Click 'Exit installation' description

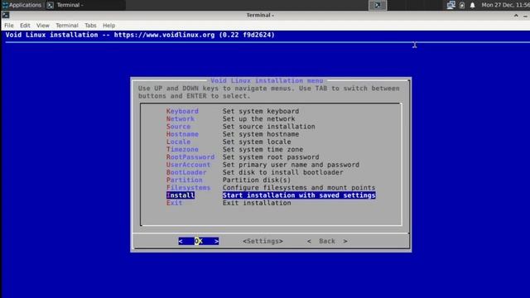pos(257,203)
